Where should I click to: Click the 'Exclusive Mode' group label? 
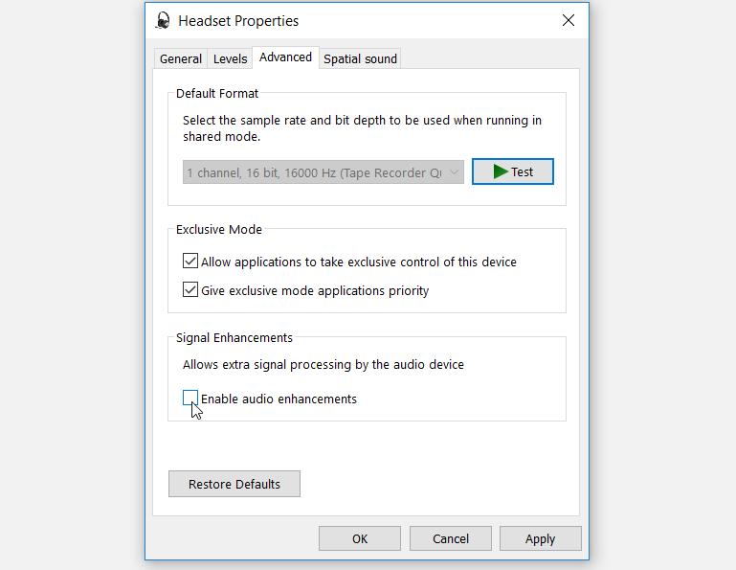point(219,229)
